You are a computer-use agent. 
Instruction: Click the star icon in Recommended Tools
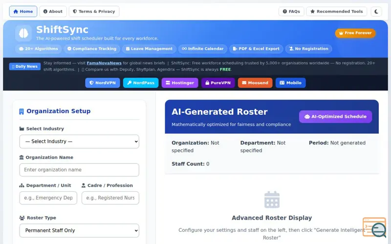pyautogui.click(x=312, y=11)
